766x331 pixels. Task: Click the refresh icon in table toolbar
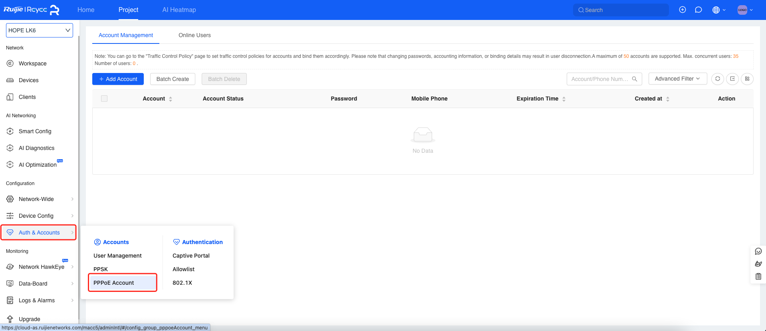coord(718,79)
